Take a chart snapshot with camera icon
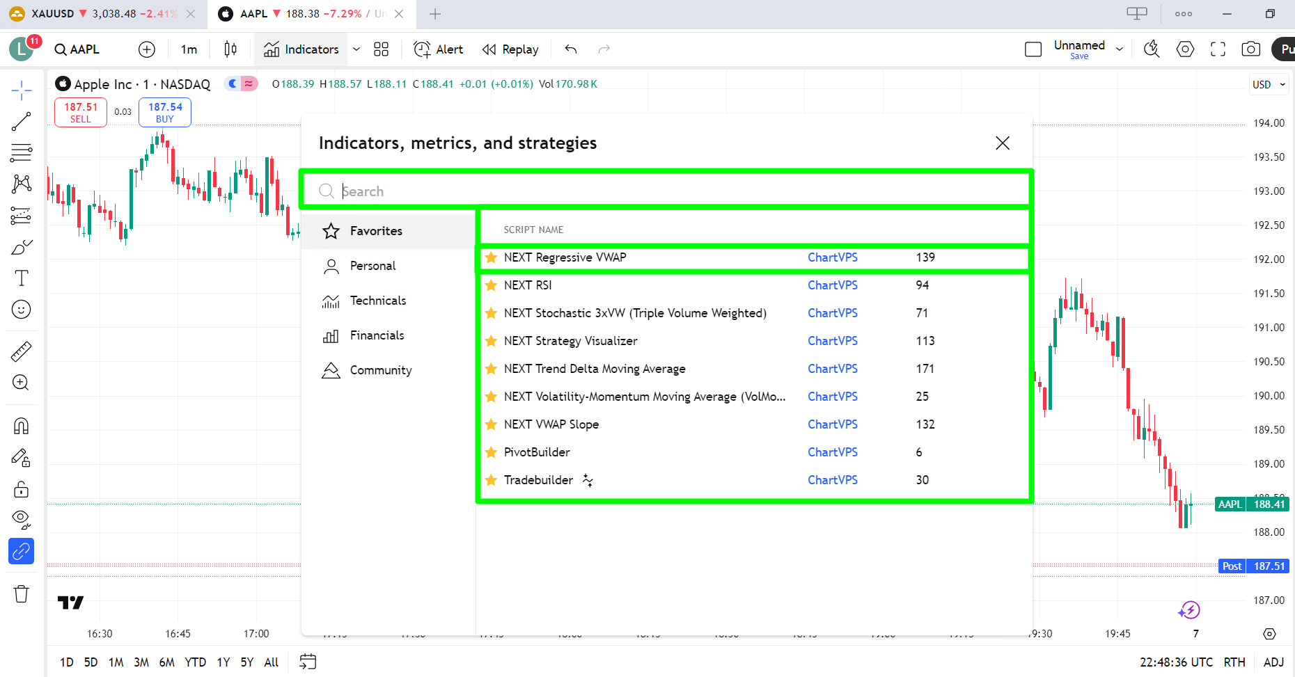1295x677 pixels. [1250, 49]
